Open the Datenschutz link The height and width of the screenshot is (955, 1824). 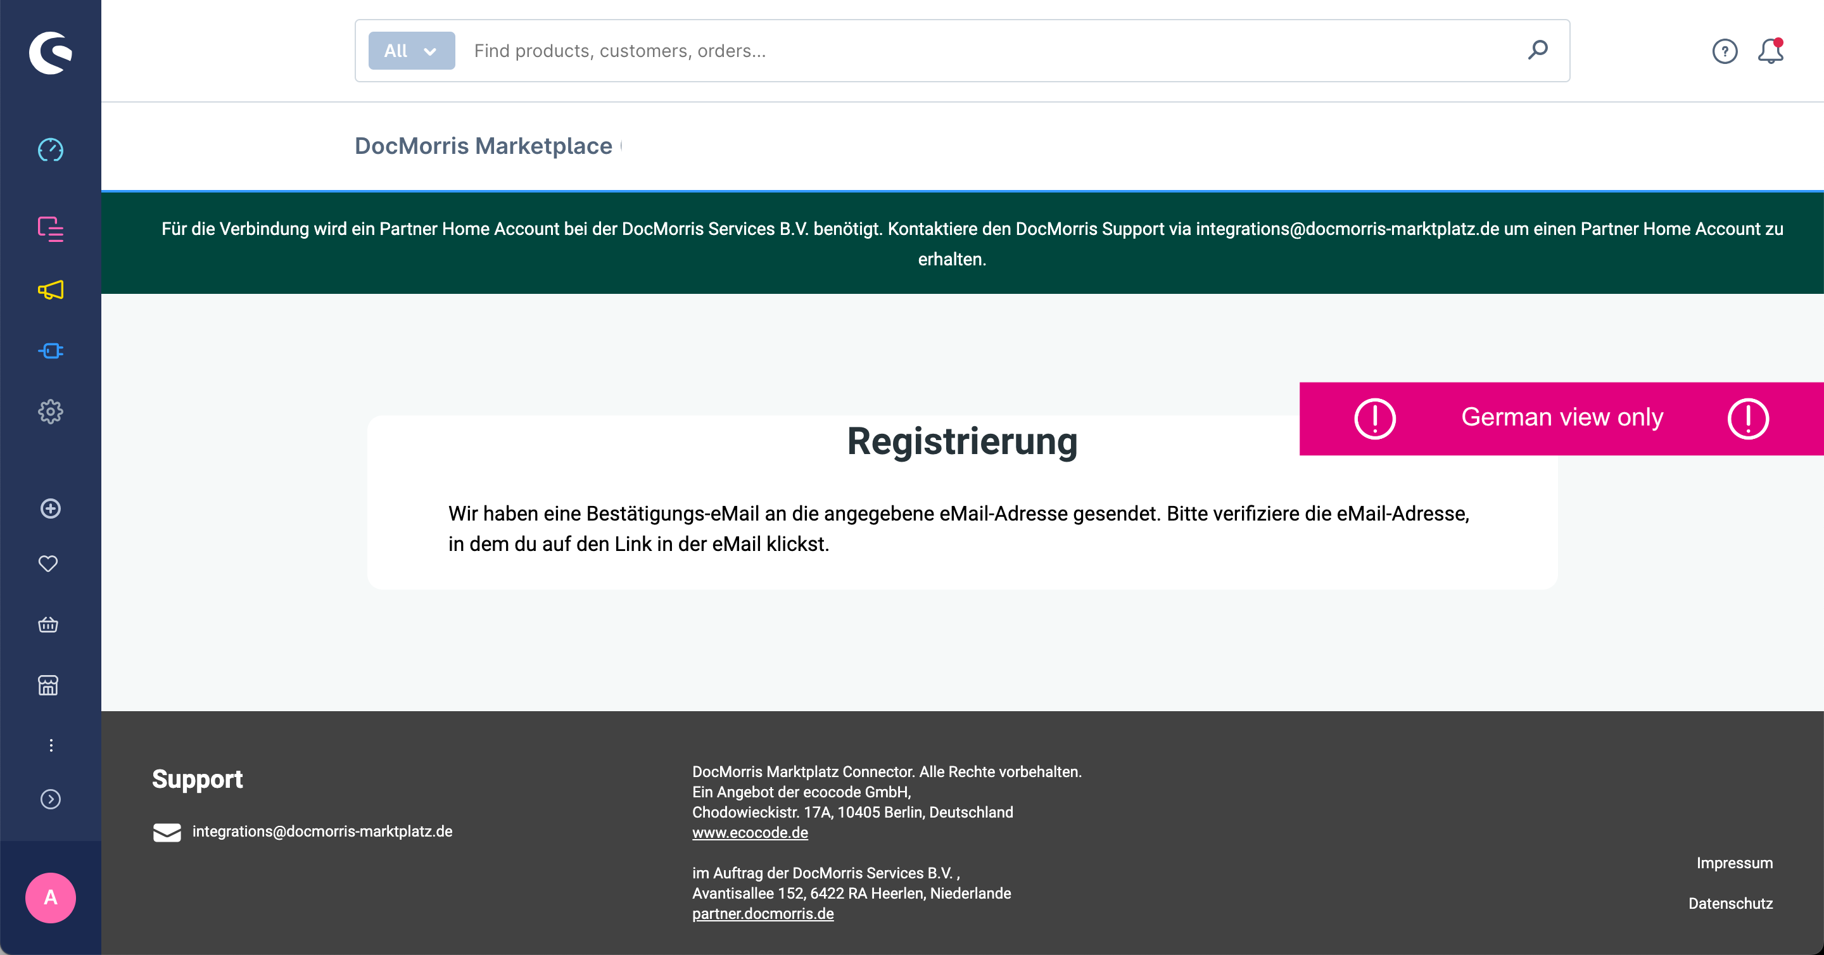tap(1730, 904)
